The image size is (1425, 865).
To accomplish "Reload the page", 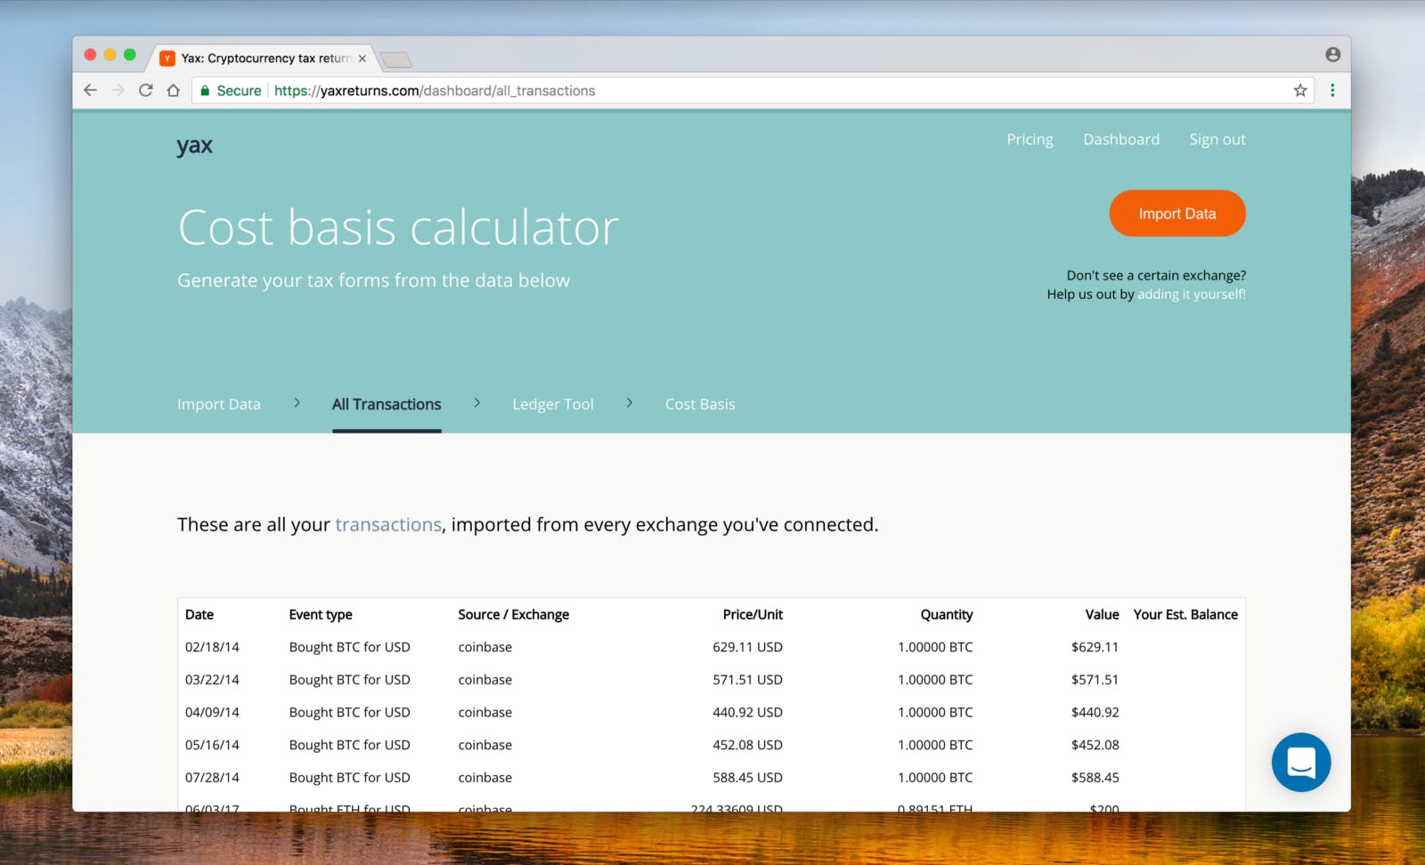I will [145, 90].
